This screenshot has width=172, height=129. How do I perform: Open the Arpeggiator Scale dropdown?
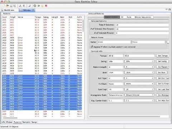(139, 95)
